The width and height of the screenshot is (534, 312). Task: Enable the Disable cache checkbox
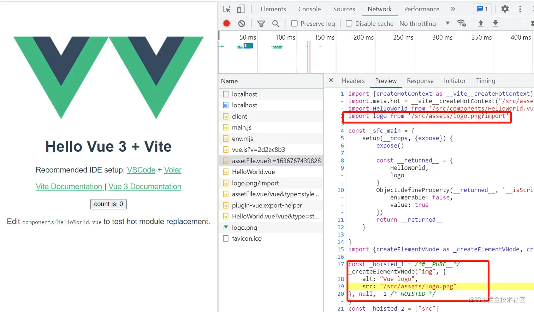point(349,24)
